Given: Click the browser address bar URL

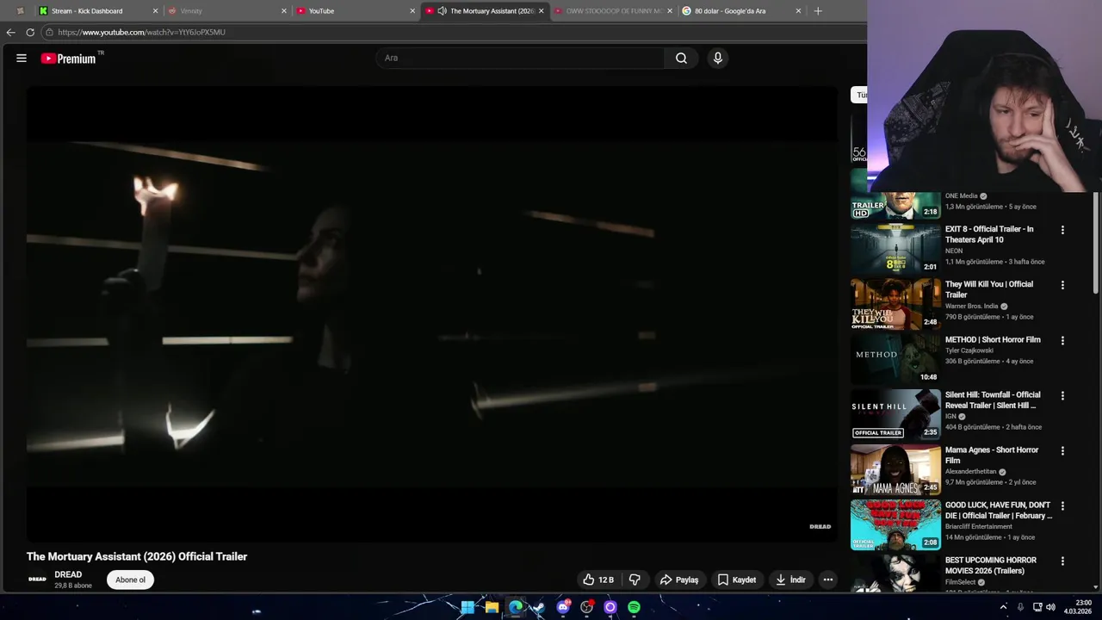Looking at the screenshot, I should pyautogui.click(x=142, y=32).
